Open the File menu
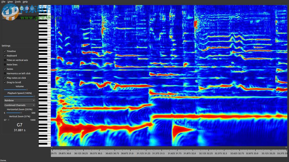The width and height of the screenshot is (289, 162). point(3,2)
